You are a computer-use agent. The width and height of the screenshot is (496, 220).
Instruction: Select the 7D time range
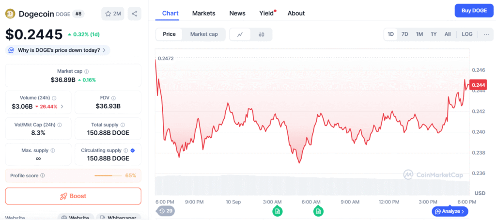click(405, 34)
